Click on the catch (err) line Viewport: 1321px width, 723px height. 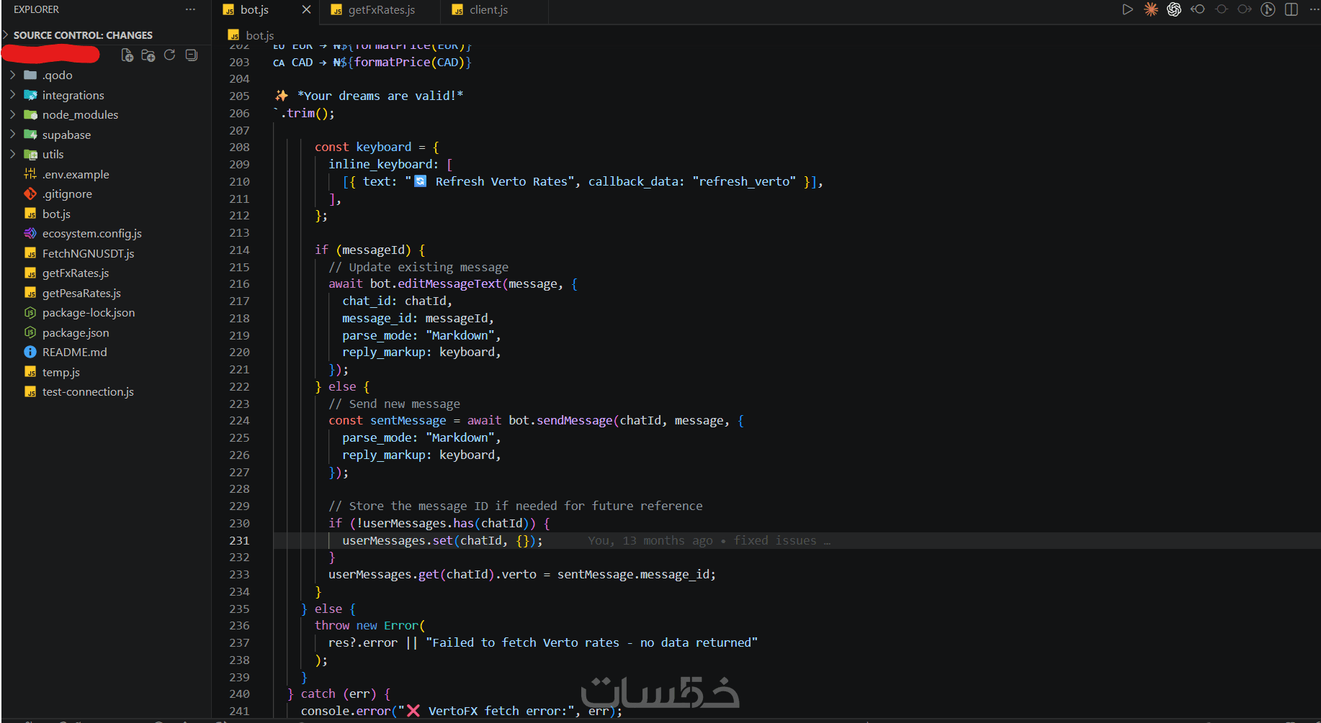[x=339, y=694]
